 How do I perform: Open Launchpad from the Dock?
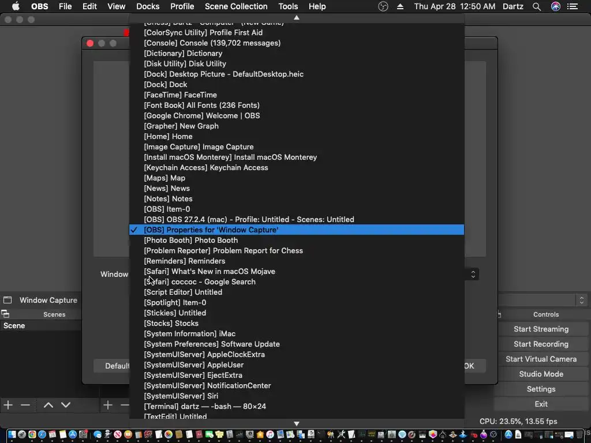(x=22, y=434)
